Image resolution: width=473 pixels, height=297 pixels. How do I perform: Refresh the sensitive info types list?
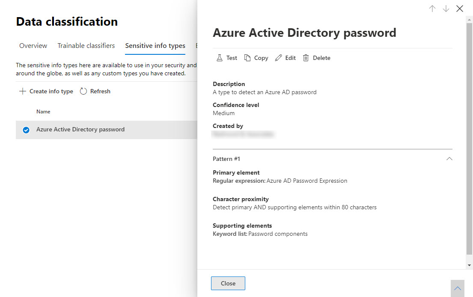pos(95,91)
